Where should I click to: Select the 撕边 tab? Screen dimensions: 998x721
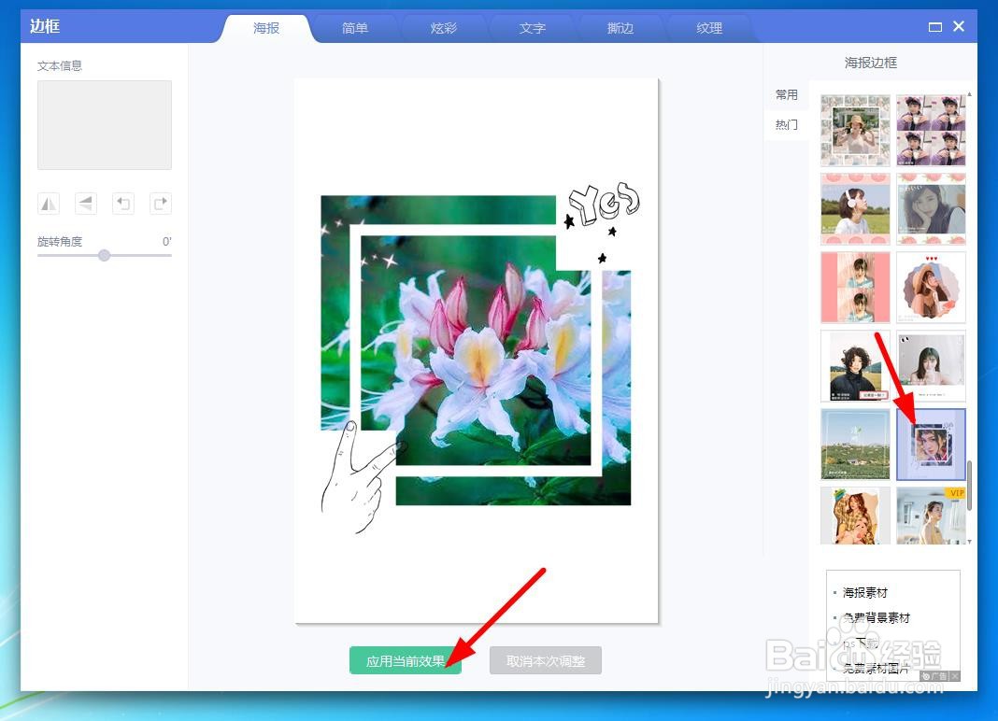tap(620, 28)
